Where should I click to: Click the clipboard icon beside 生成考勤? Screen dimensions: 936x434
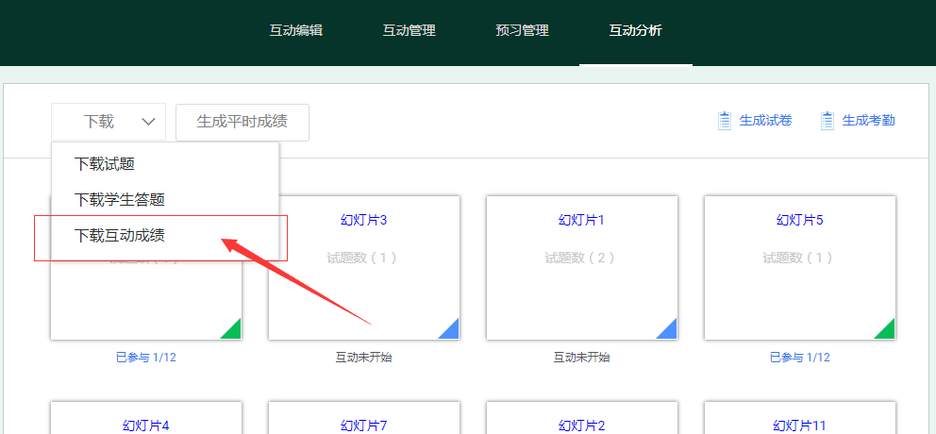click(x=827, y=121)
